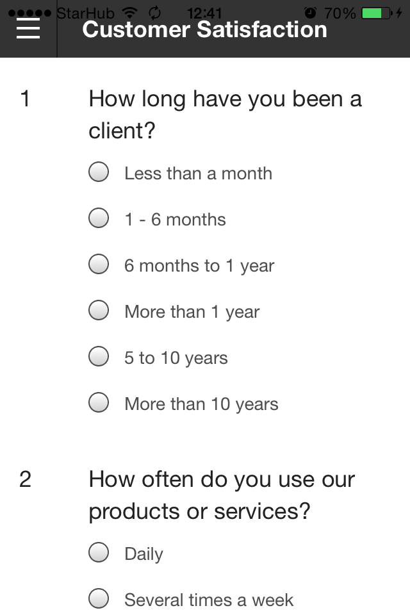
Task: Select the 'Daily' radio button
Action: 99,552
